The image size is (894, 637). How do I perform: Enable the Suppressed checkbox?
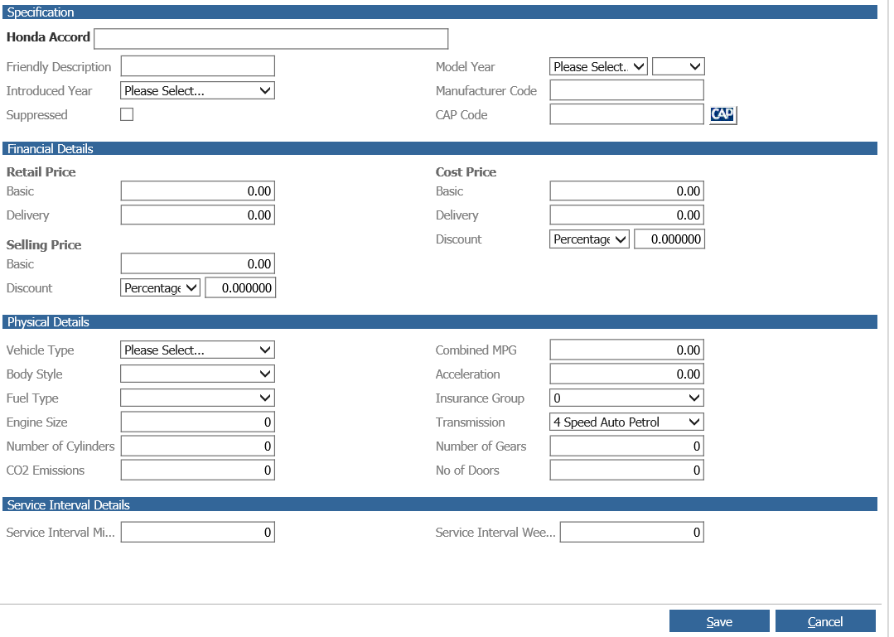coord(126,113)
